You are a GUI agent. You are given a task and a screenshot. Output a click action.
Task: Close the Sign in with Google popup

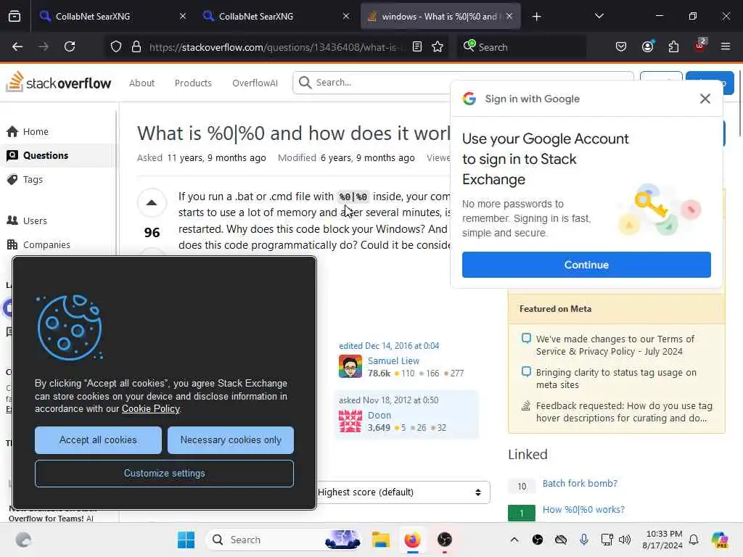(705, 99)
